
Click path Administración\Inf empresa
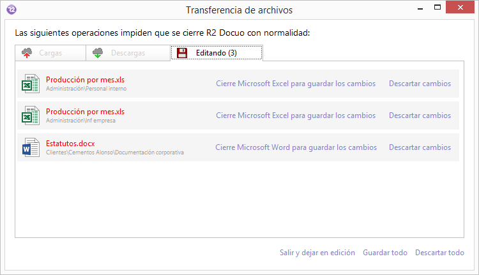point(80,121)
